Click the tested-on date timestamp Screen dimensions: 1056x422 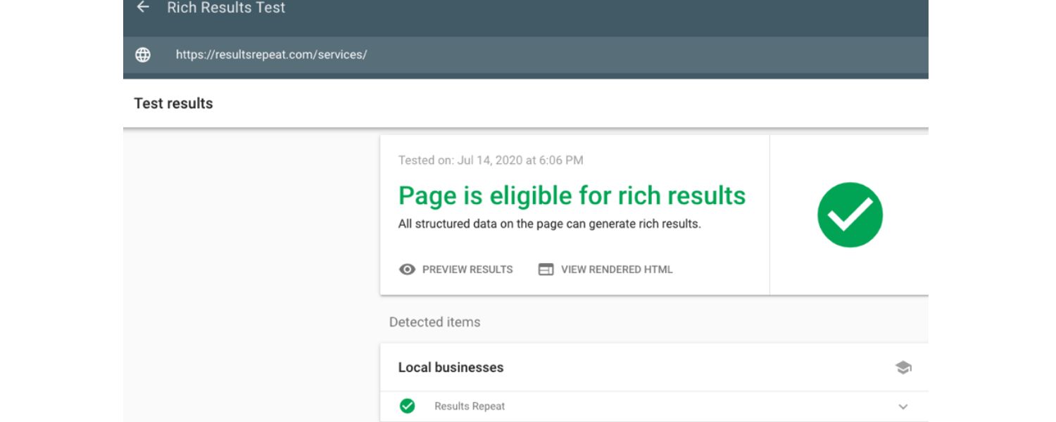490,160
